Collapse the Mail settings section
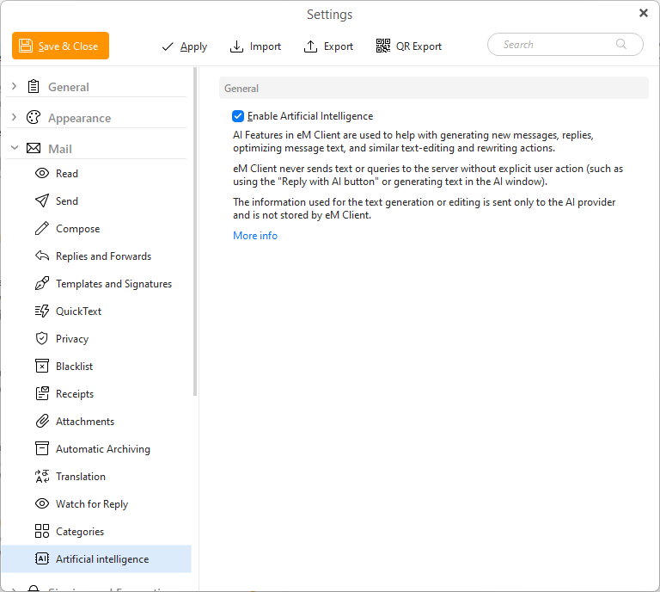 (x=14, y=149)
